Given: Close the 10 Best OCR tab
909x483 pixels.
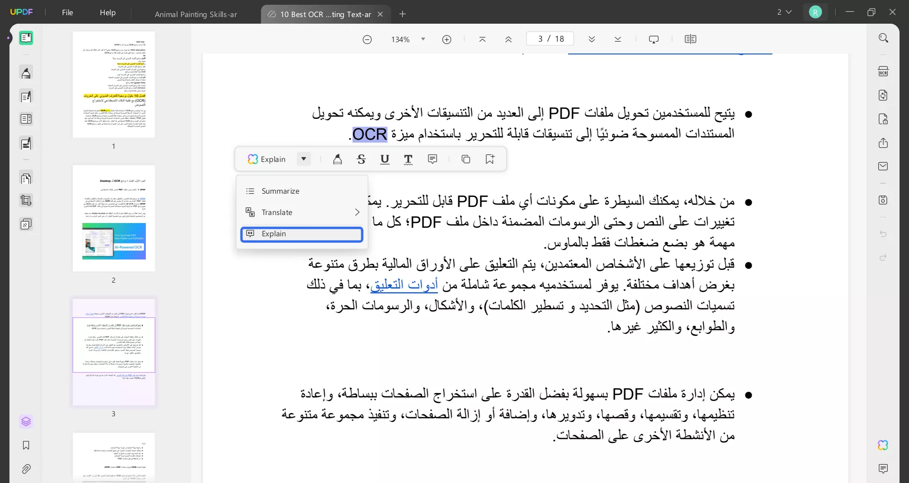Looking at the screenshot, I should click(380, 14).
